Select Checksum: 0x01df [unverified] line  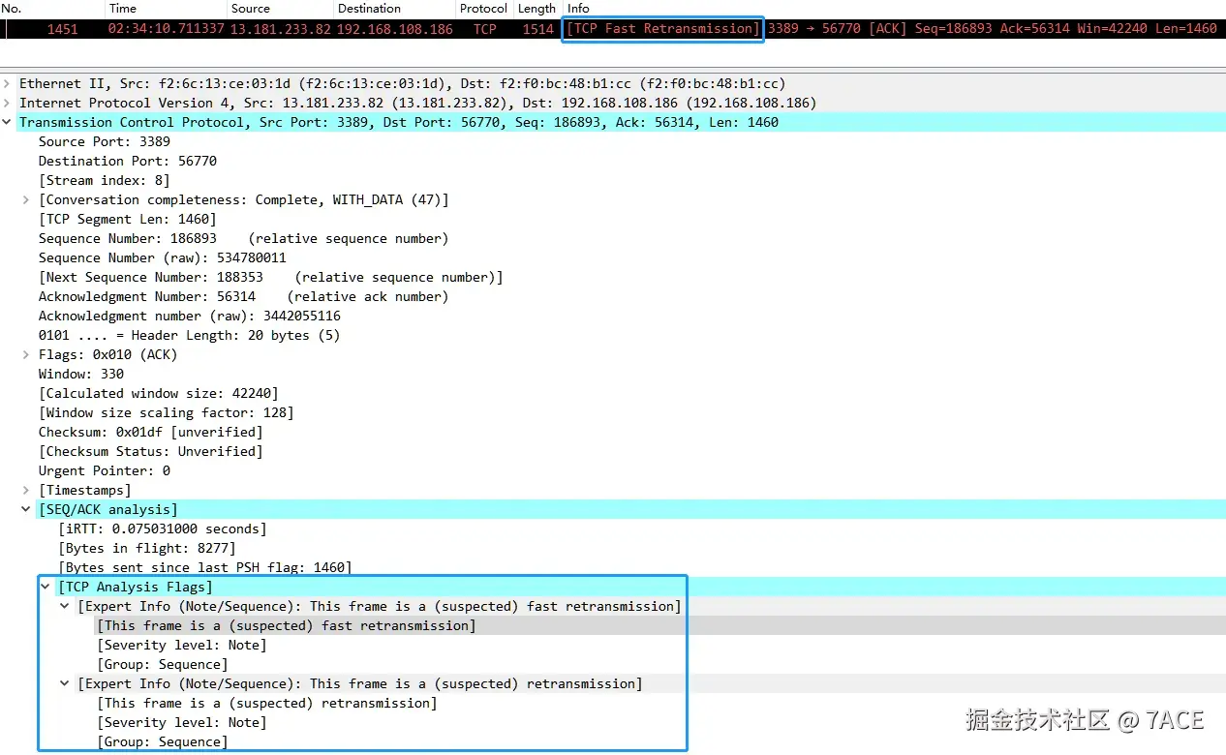coord(151,433)
